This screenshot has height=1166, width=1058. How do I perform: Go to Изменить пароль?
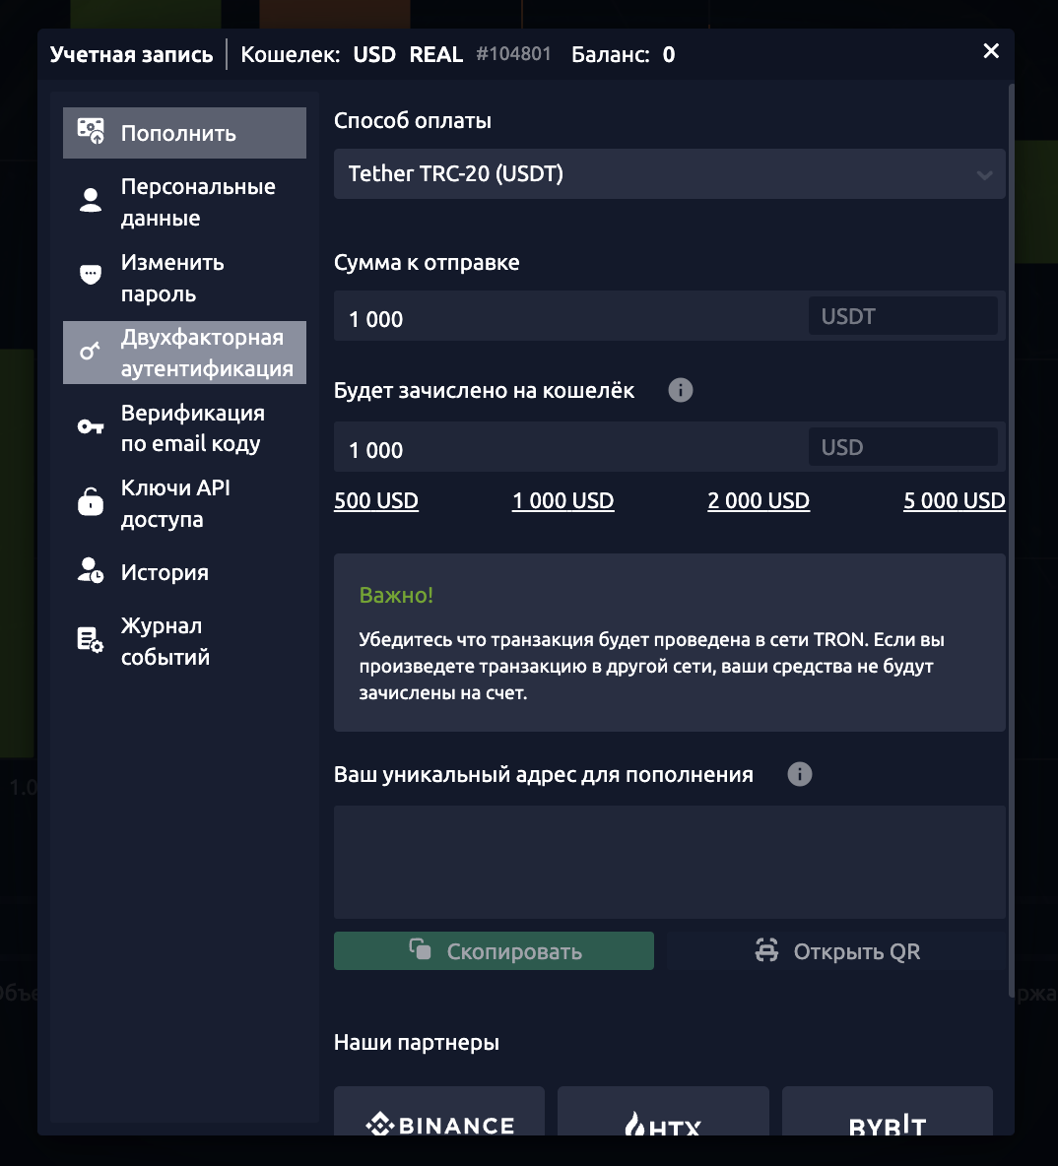click(184, 278)
